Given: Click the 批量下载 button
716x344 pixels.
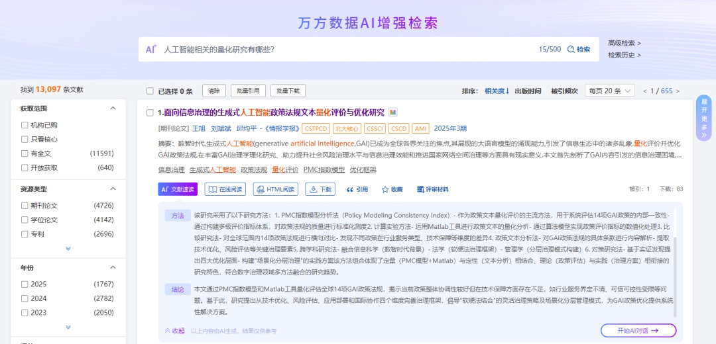Looking at the screenshot, I should click(288, 91).
